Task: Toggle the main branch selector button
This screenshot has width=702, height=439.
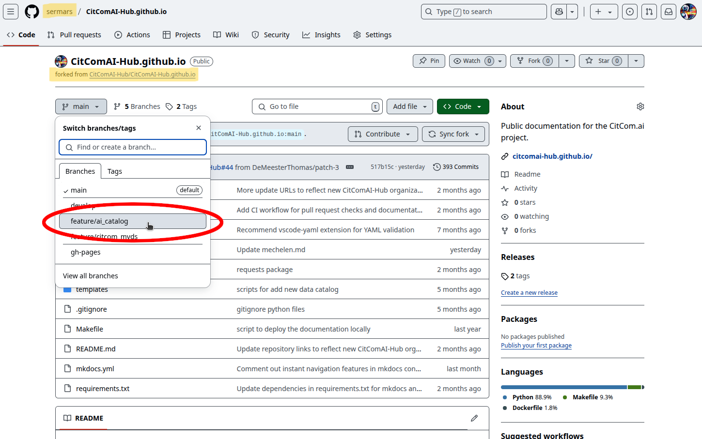Action: pyautogui.click(x=81, y=106)
